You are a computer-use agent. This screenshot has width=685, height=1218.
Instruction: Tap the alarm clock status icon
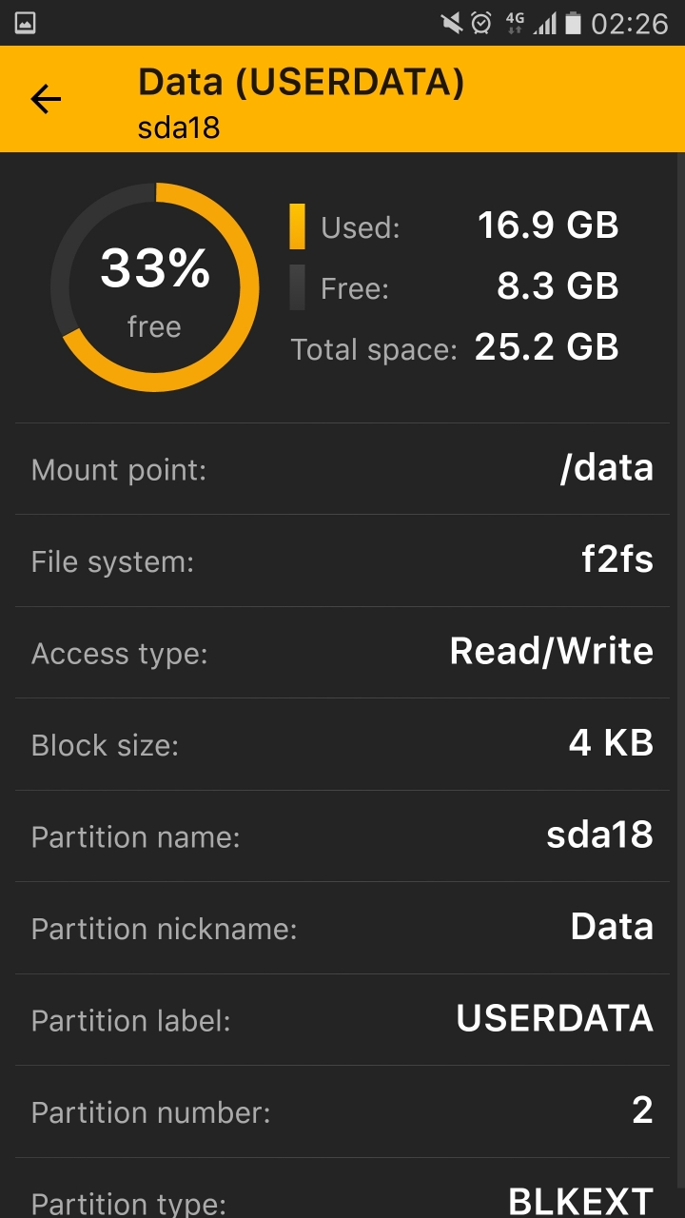(x=481, y=23)
